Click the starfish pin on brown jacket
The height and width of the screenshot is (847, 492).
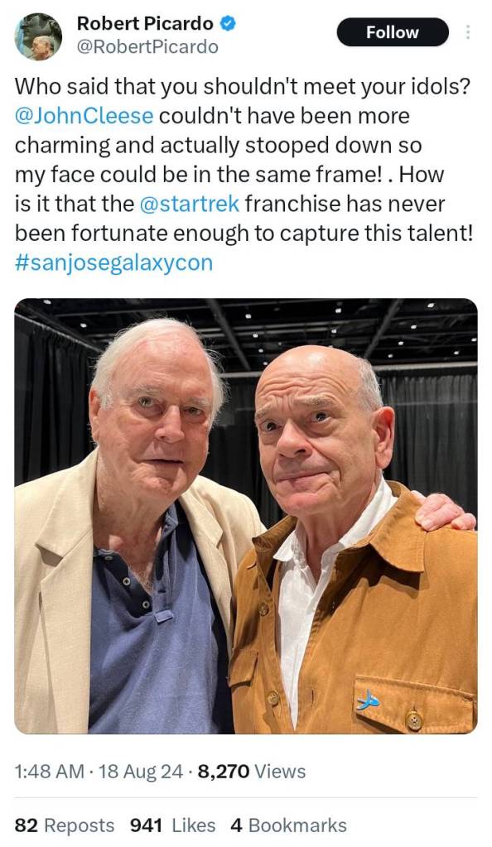point(369,701)
